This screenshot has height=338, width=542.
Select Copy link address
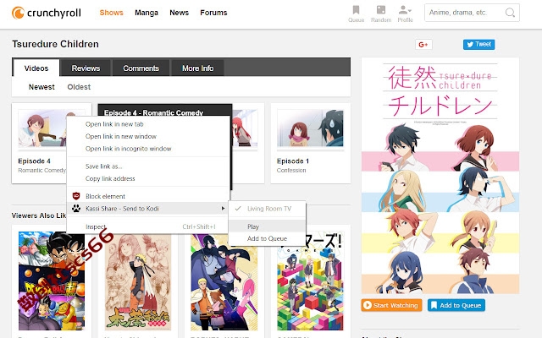pos(148,178)
